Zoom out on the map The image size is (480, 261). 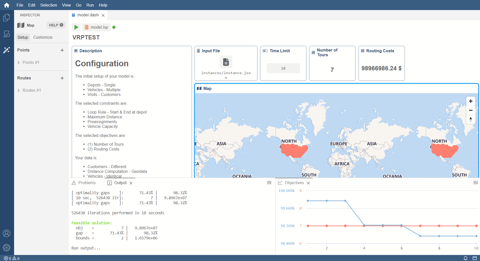(471, 110)
